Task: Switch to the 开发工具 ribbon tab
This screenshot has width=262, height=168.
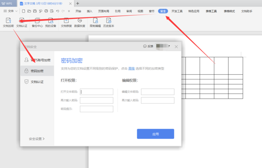Action: pyautogui.click(x=177, y=11)
